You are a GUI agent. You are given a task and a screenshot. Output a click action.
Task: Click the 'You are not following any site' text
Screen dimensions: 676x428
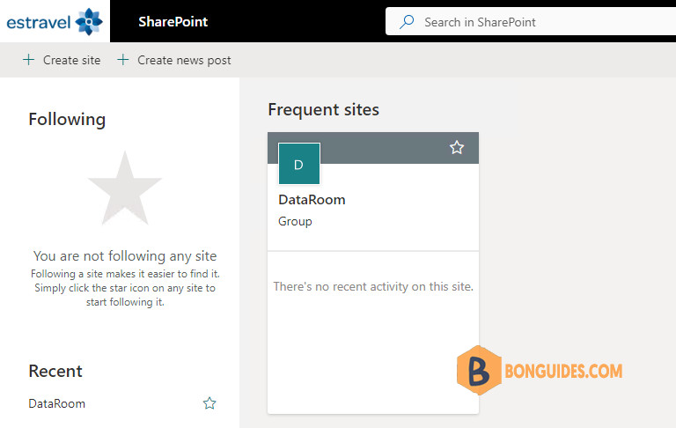coord(125,256)
